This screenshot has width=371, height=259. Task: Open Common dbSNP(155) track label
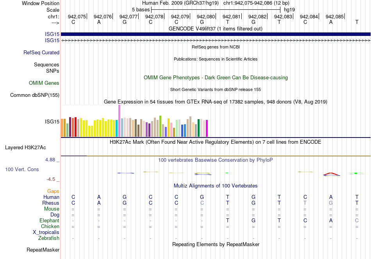[x=34, y=95]
